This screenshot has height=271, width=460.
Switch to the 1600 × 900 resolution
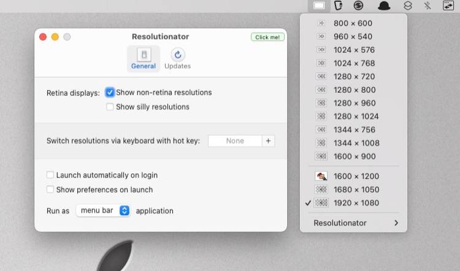click(353, 156)
